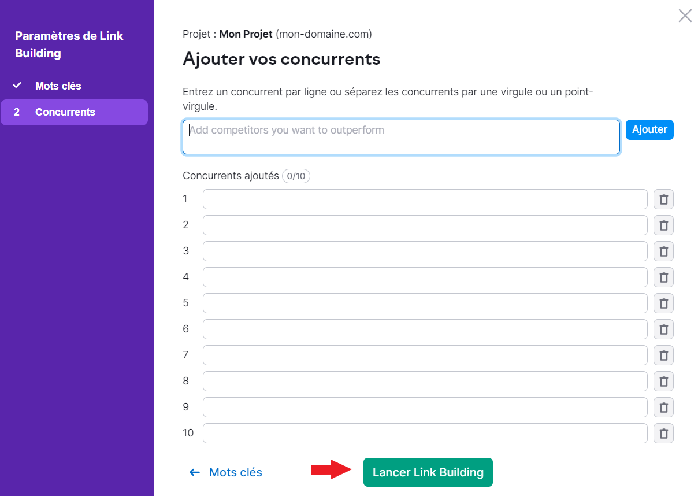The width and height of the screenshot is (698, 496).
Task: Return to keywords via Mots clés link
Action: (x=236, y=472)
